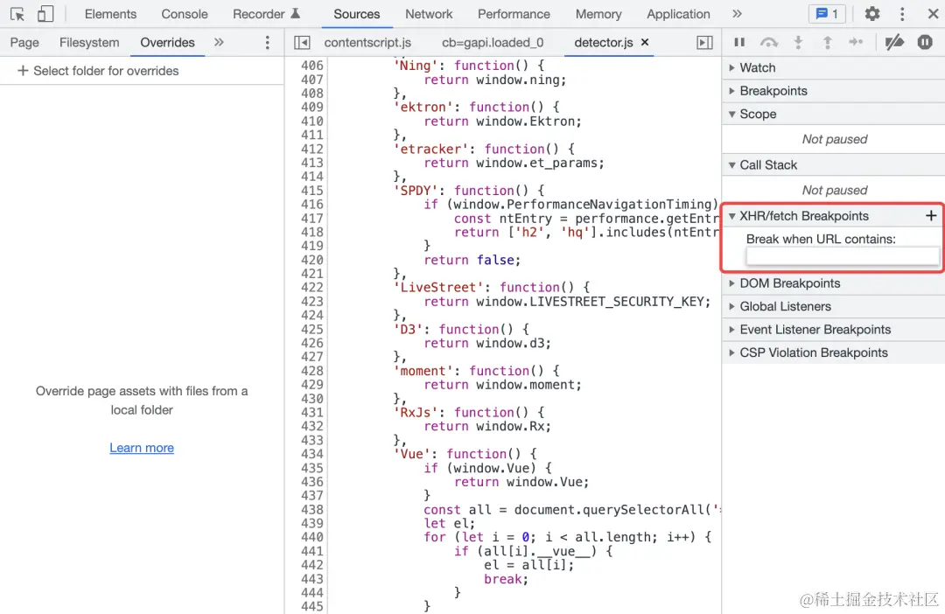Open the three-dot customize DevTools menu

point(902,13)
